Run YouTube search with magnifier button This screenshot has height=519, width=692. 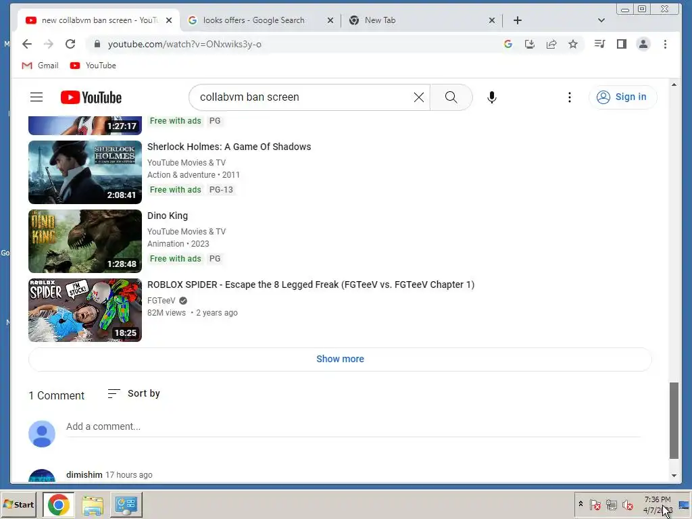tap(451, 97)
